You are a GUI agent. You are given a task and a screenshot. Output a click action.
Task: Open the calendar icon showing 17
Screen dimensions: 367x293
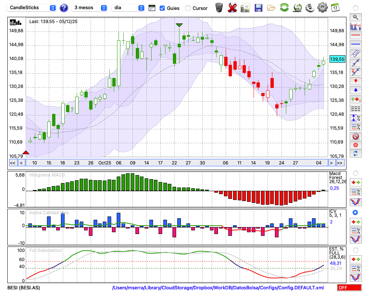click(335, 7)
